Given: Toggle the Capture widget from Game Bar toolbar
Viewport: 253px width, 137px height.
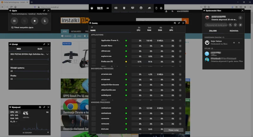Looking at the screenshot, I should pyautogui.click(x=124, y=8).
